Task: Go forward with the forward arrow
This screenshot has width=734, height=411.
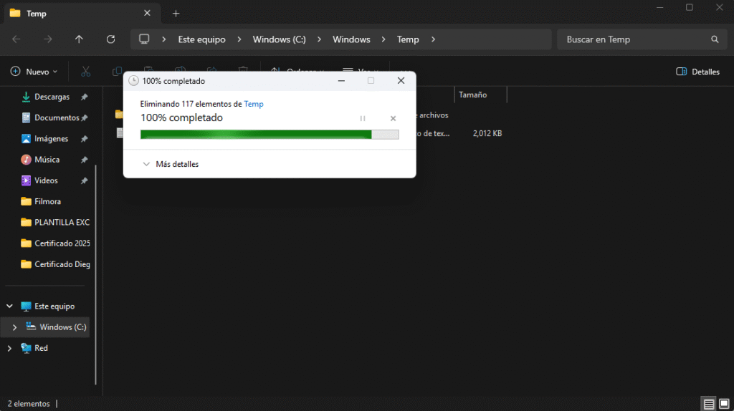Action: 48,39
